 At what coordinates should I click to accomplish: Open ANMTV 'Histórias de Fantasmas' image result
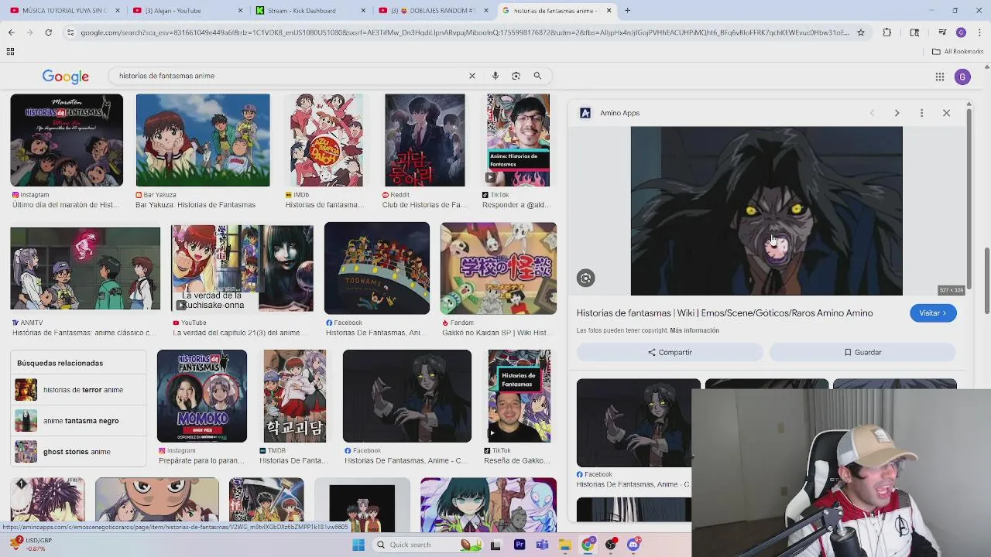[x=85, y=268]
